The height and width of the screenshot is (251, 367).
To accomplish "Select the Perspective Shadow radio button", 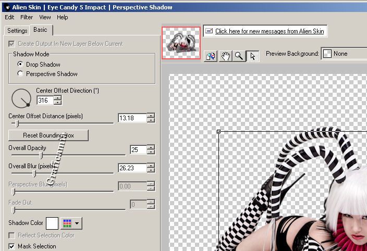I will coord(20,73).
